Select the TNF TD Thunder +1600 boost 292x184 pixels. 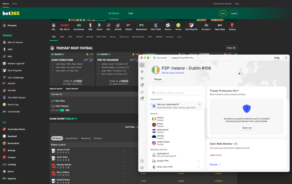tap(118, 82)
